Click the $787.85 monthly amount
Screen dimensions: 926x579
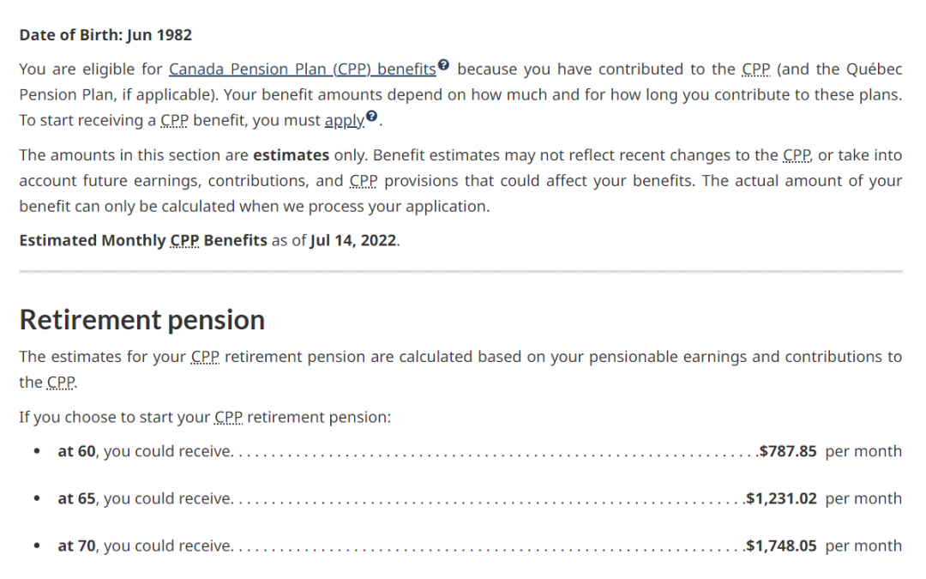[x=788, y=451]
